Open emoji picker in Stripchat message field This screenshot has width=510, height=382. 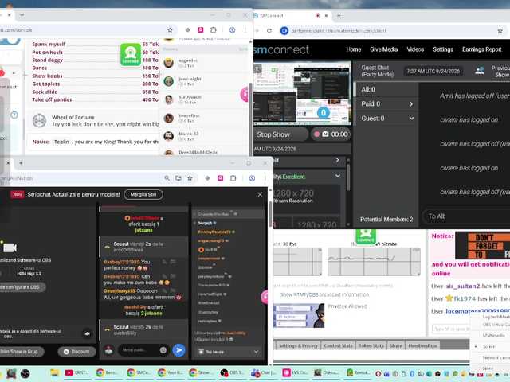(163, 350)
